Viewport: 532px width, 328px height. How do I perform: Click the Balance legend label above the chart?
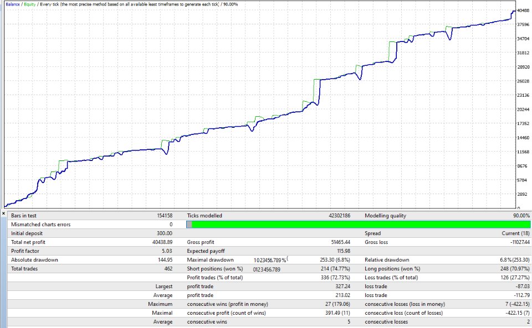13,4
